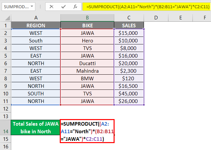Cancel the formula entry with X icon
Image resolution: width=211 pixels, height=150 pixels.
[52, 7]
